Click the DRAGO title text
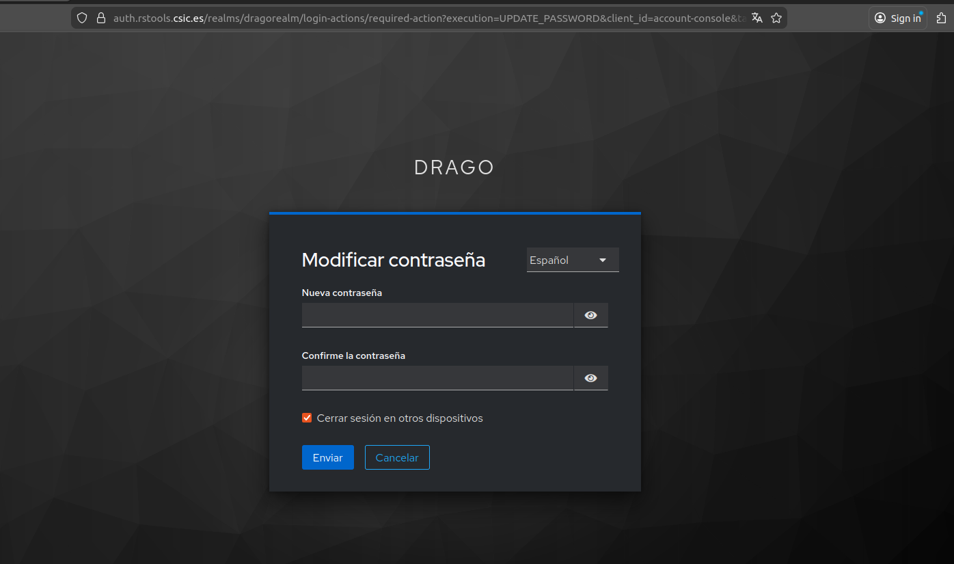 [454, 167]
